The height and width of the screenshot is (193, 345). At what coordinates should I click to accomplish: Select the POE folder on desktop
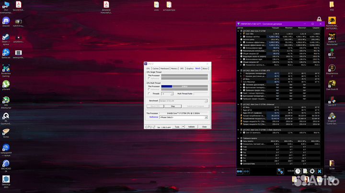332,6
